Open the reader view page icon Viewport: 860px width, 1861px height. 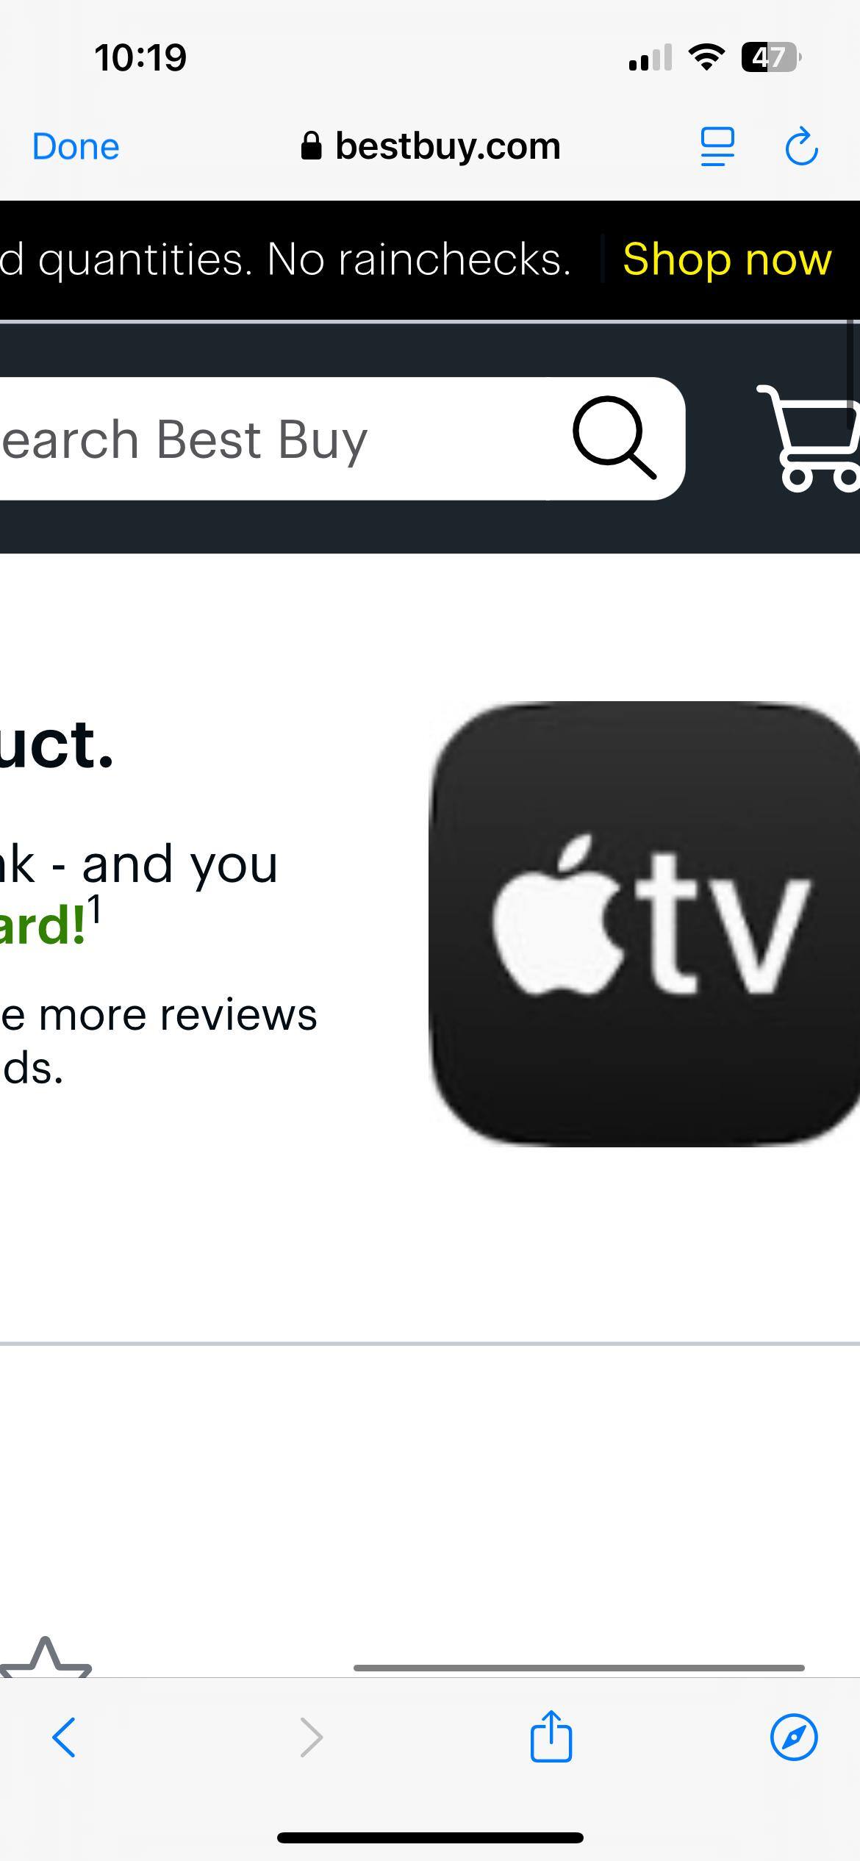click(717, 147)
